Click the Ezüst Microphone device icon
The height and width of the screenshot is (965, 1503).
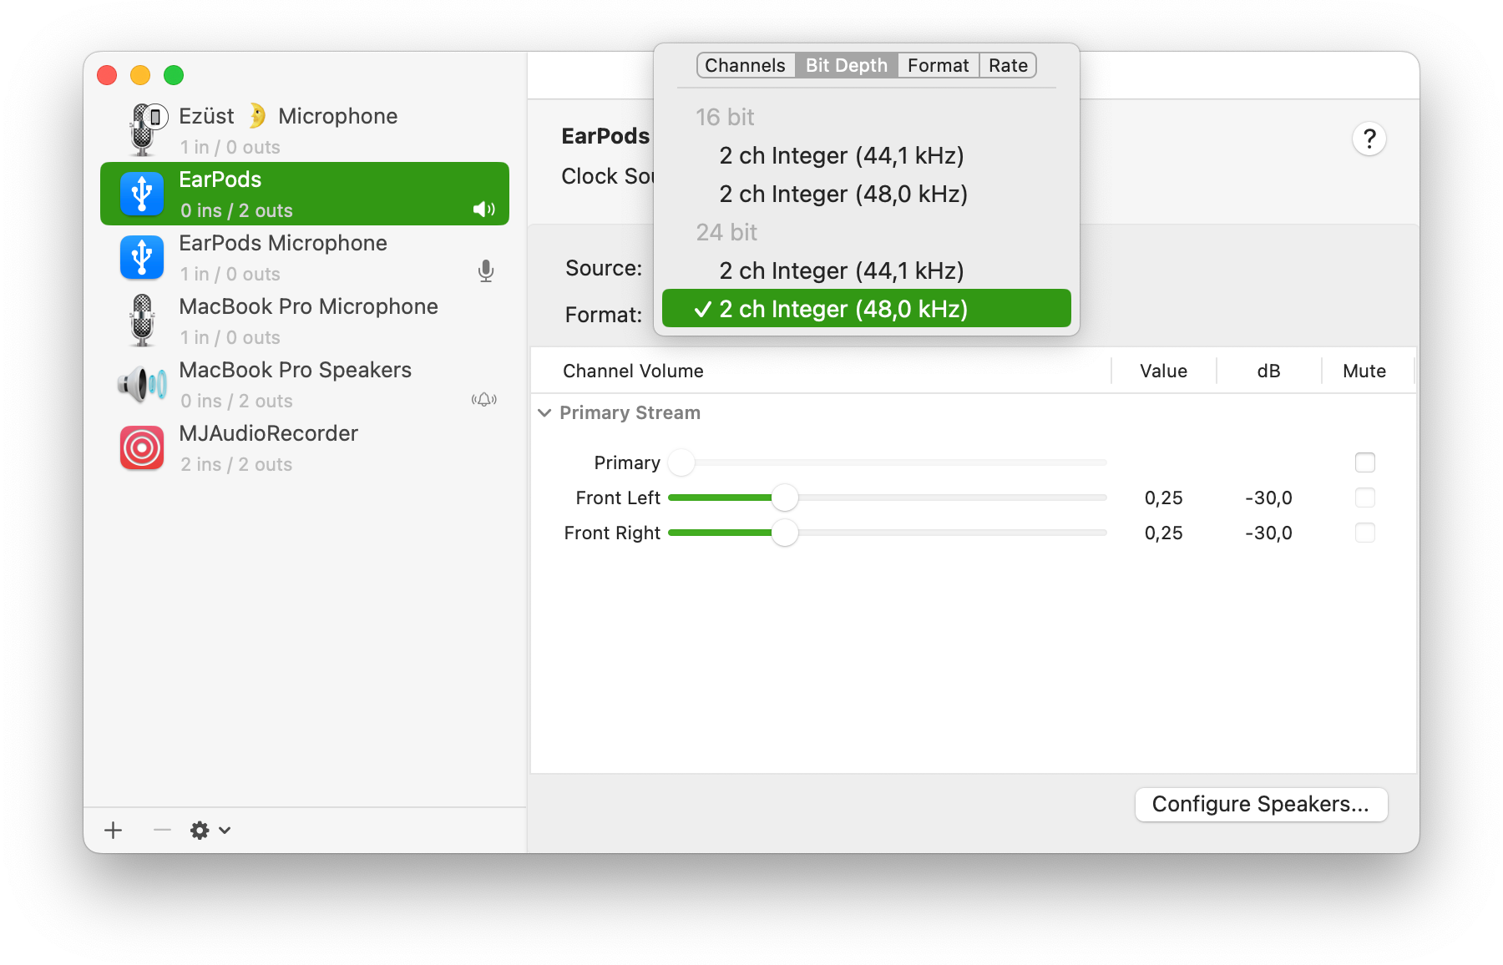(144, 129)
